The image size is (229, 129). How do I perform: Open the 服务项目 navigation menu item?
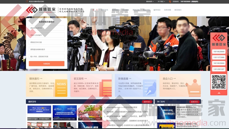[x=157, y=10]
